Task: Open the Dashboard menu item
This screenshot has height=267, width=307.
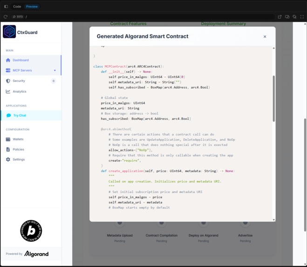Action: click(x=31, y=60)
